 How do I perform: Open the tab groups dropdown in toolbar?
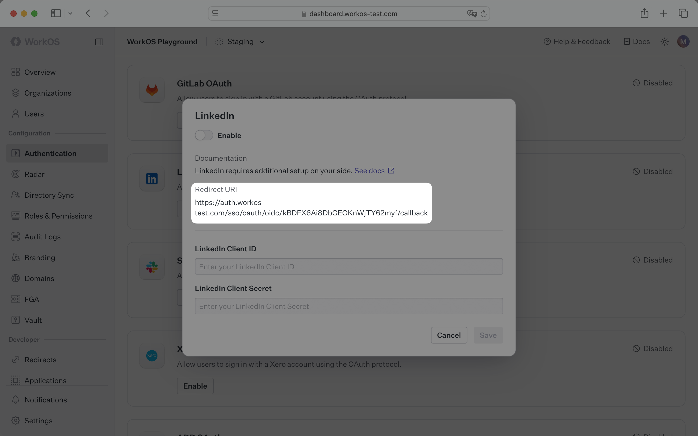pos(683,13)
